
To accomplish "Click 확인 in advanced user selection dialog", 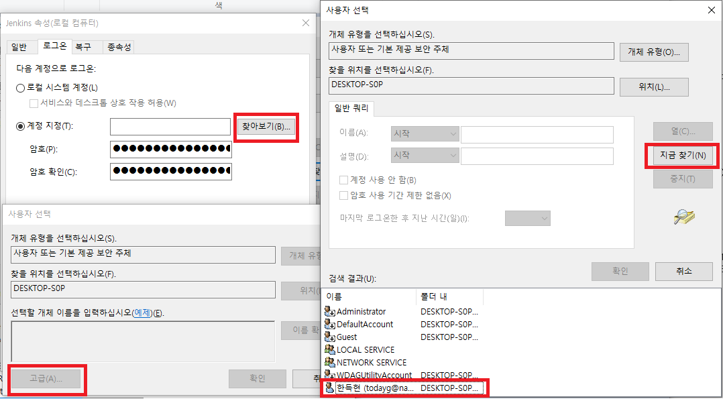I will pos(620,271).
